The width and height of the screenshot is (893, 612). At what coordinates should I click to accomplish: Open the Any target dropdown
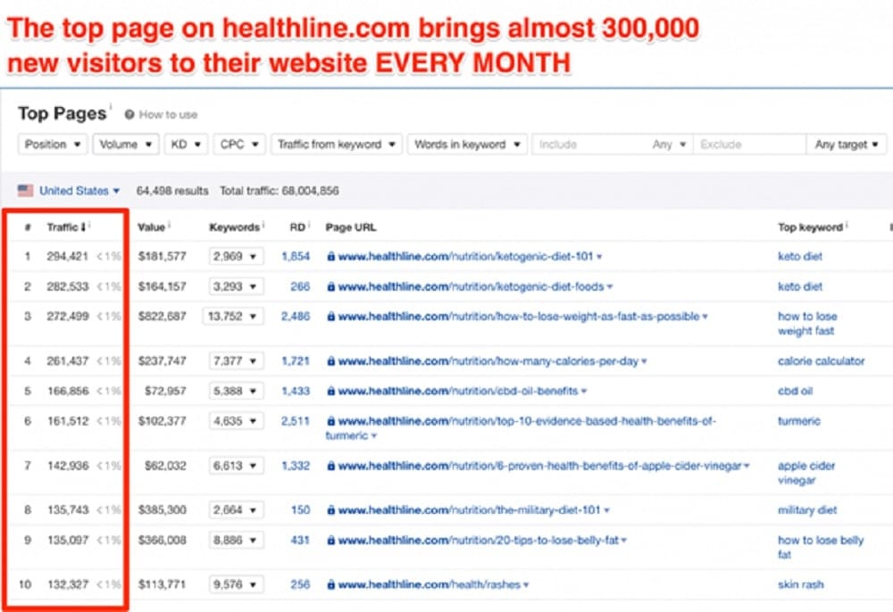(847, 145)
